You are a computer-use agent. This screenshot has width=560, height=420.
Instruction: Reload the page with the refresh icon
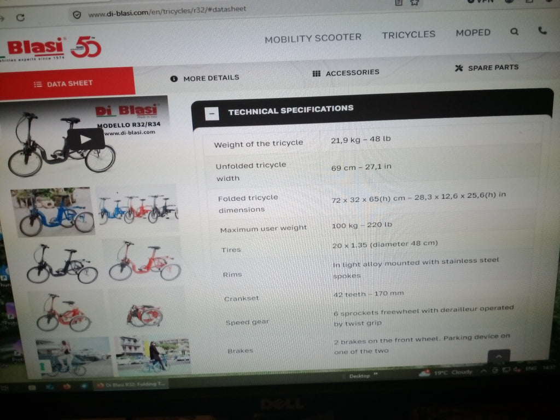point(20,17)
